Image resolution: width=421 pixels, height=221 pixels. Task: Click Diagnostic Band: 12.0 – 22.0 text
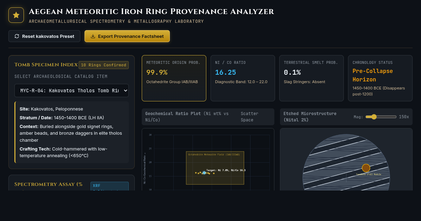point(241,82)
